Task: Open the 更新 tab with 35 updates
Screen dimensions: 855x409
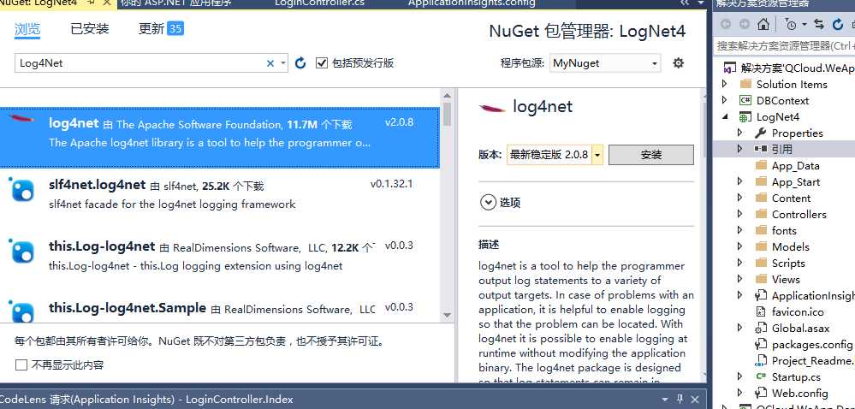Action: [x=161, y=29]
